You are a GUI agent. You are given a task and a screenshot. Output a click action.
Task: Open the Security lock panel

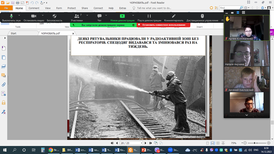click(x=3, y=102)
